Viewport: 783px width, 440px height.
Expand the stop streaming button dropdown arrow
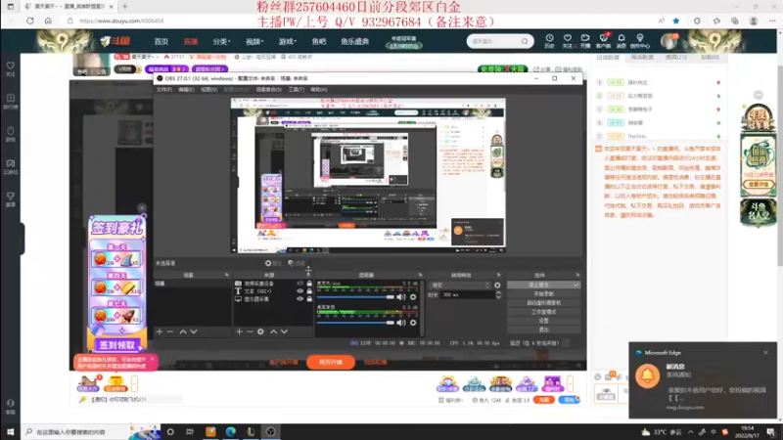576,285
